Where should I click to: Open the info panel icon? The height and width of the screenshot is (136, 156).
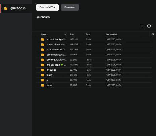tap(149, 26)
